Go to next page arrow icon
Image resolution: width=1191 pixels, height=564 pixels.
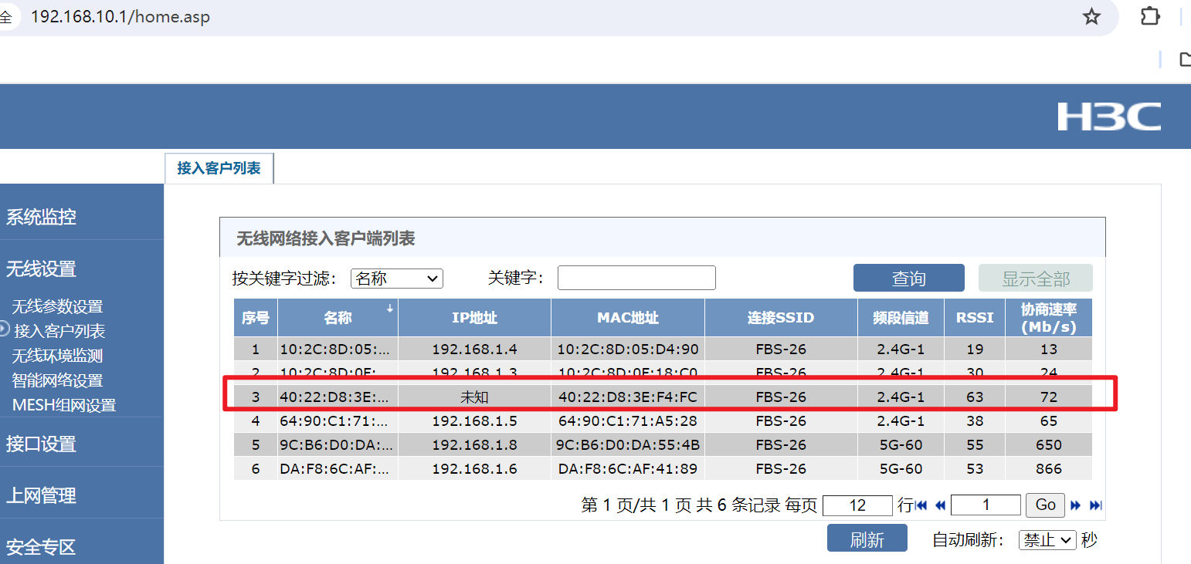tap(1075, 505)
